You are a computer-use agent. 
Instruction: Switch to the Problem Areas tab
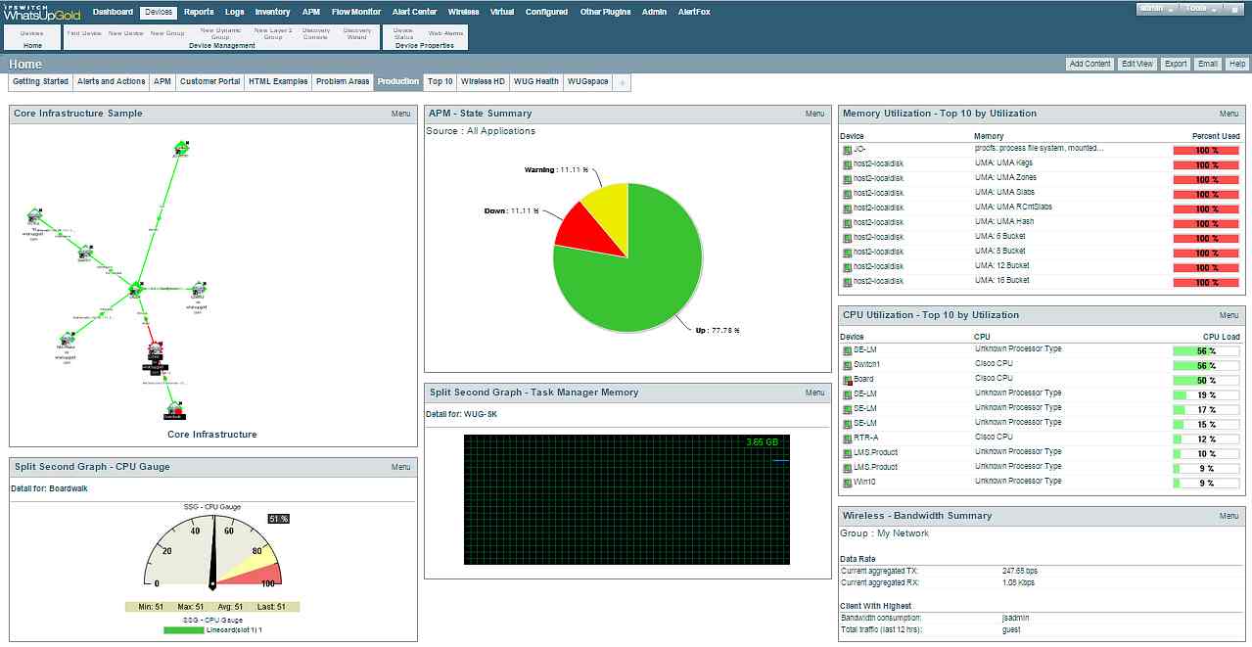pyautogui.click(x=343, y=82)
